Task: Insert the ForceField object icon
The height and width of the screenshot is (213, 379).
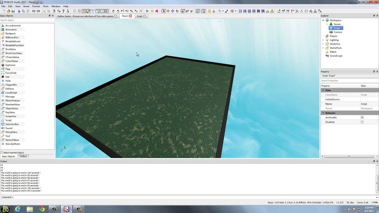Action: click(x=3, y=73)
